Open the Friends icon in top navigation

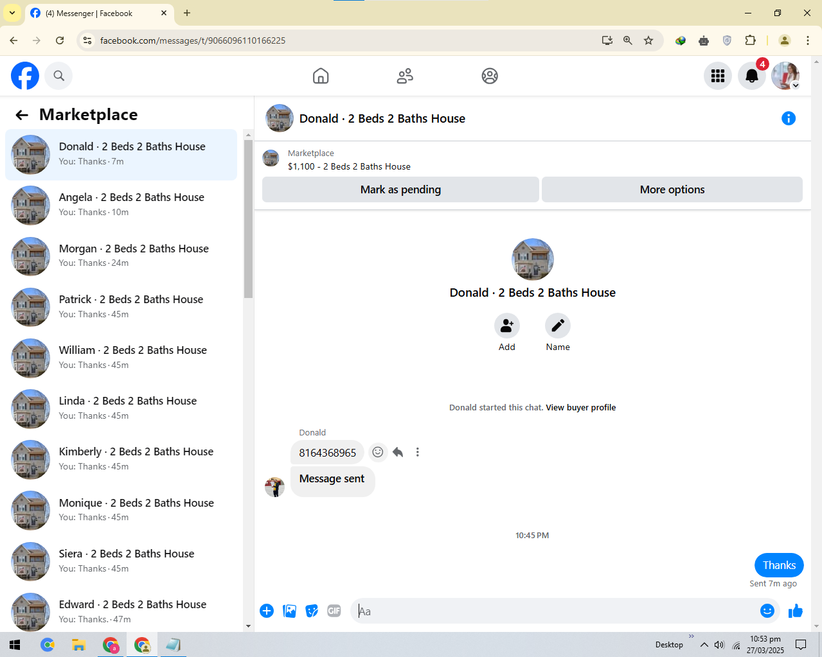pyautogui.click(x=405, y=76)
